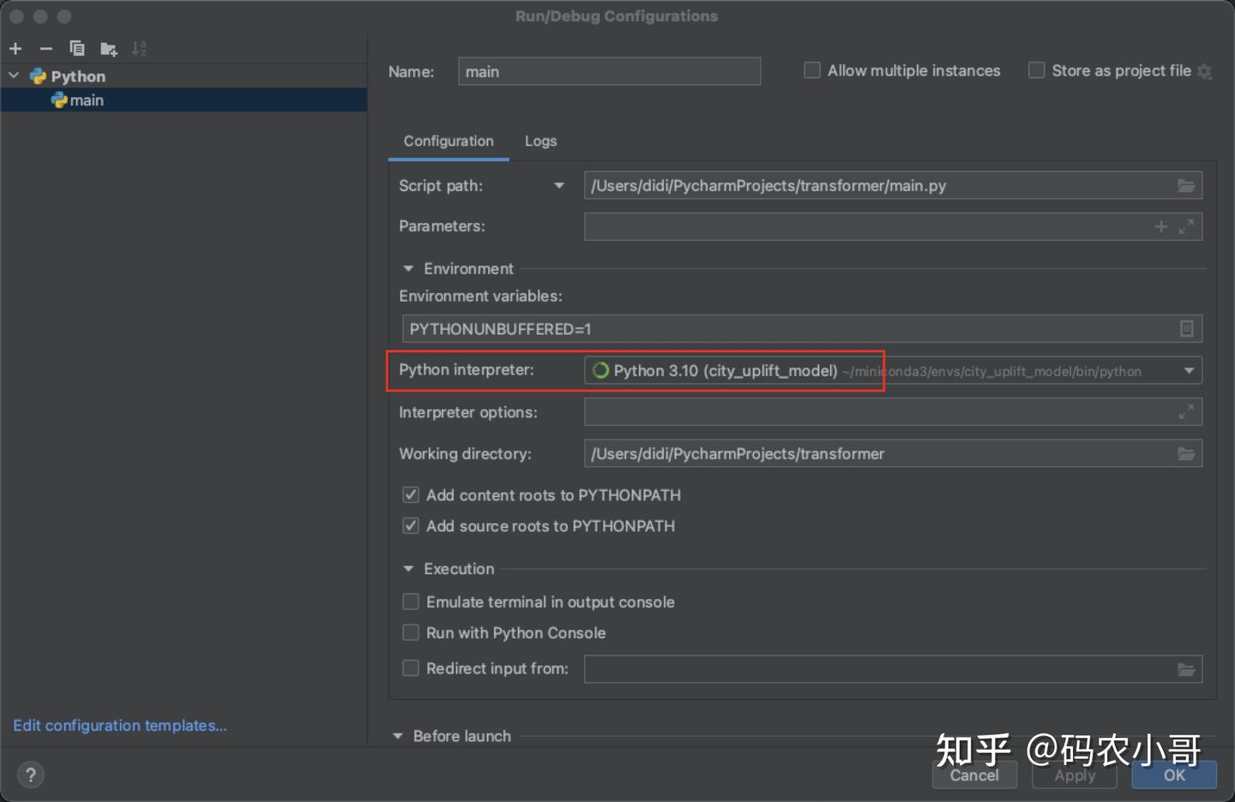1235x802 pixels.
Task: Select the main configuration in tree
Action: tap(184, 100)
